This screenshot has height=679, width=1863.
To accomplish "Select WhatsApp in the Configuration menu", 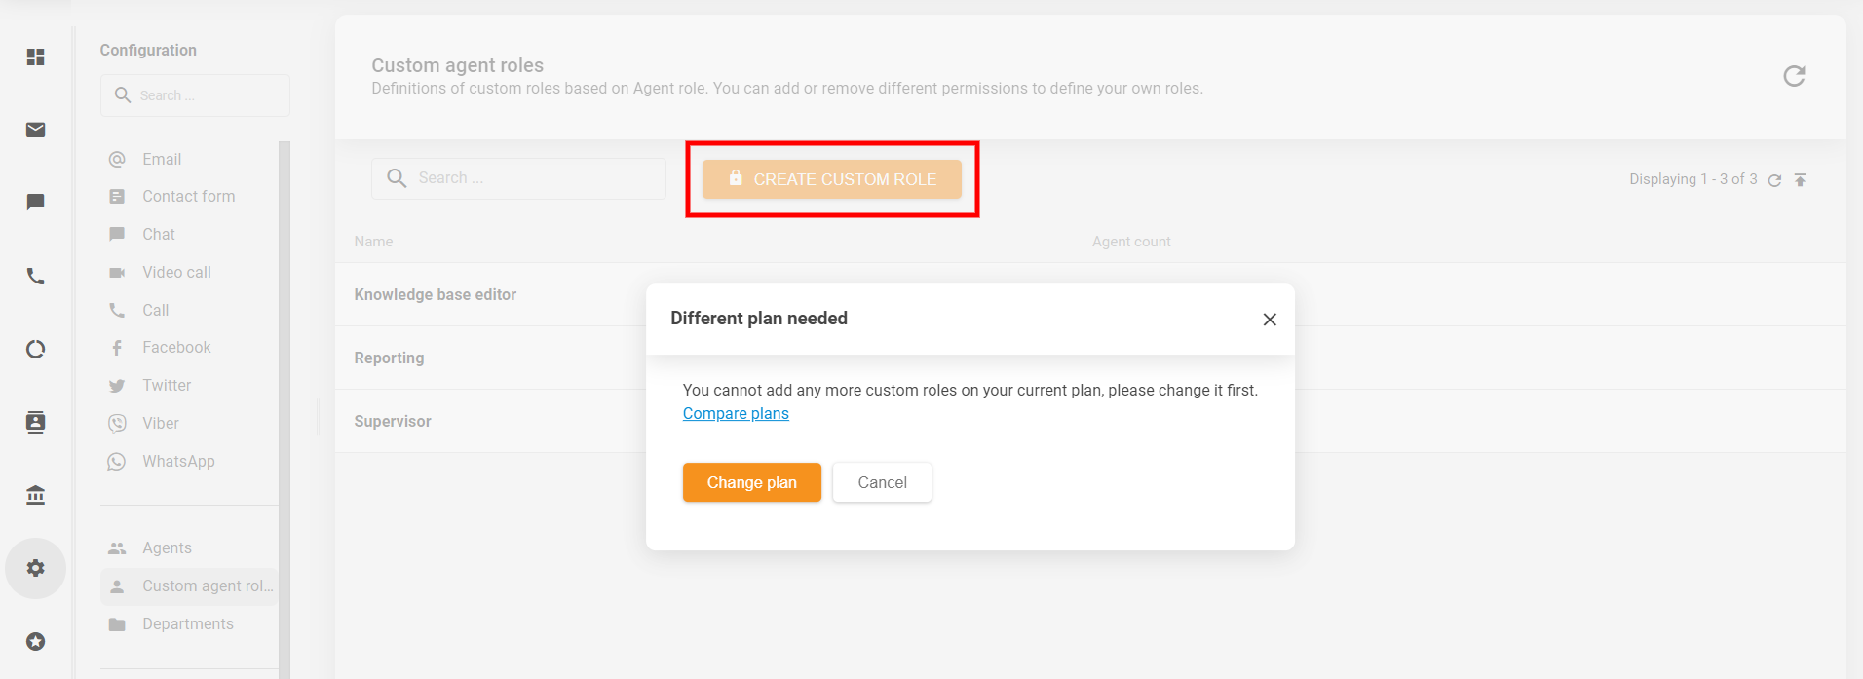I will pyautogui.click(x=178, y=461).
